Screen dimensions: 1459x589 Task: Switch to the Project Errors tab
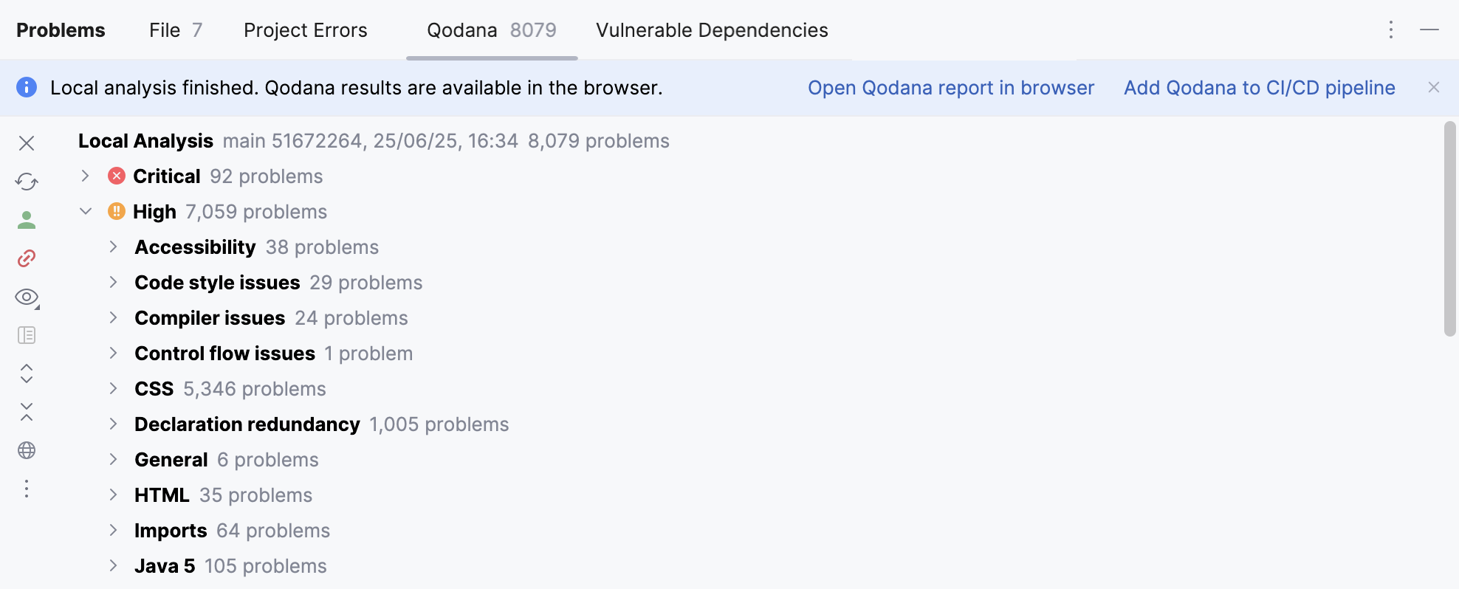click(x=305, y=30)
